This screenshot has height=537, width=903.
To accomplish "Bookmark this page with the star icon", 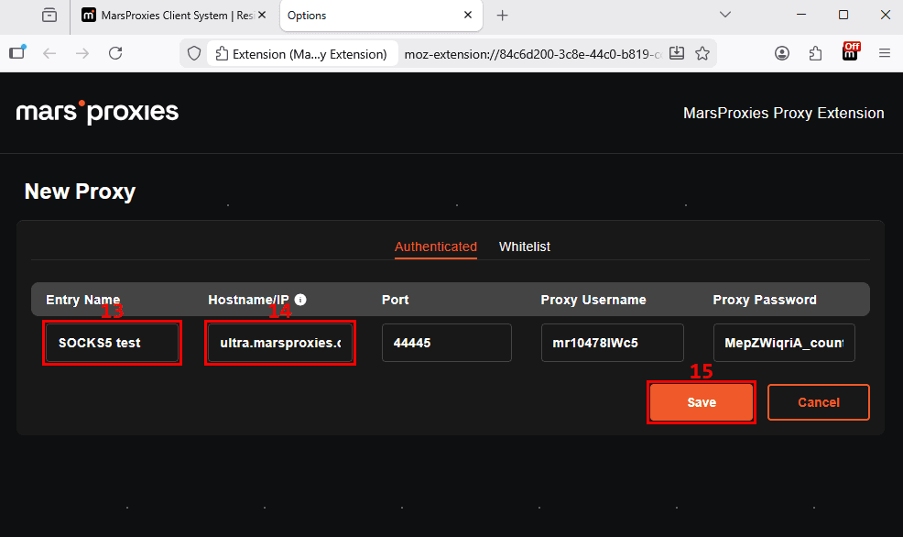I will click(x=702, y=53).
